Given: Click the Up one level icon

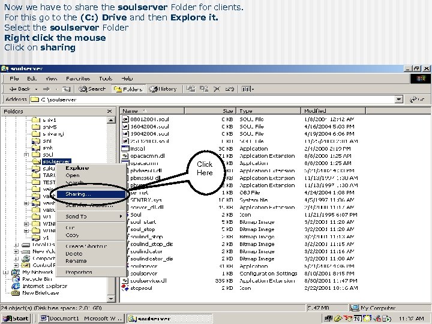Looking at the screenshot, I should coord(66,89).
